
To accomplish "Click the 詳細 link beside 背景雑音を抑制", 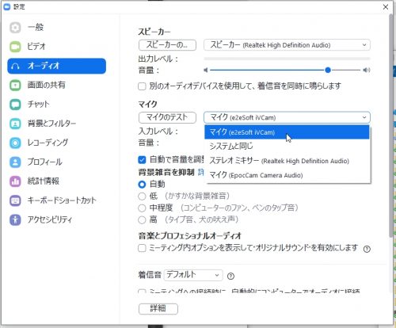I will (201, 173).
